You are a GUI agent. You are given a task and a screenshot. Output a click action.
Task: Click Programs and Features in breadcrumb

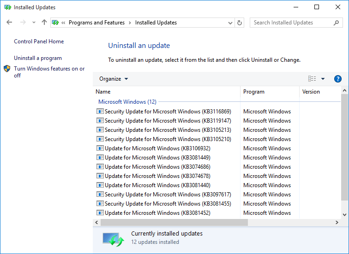96,23
